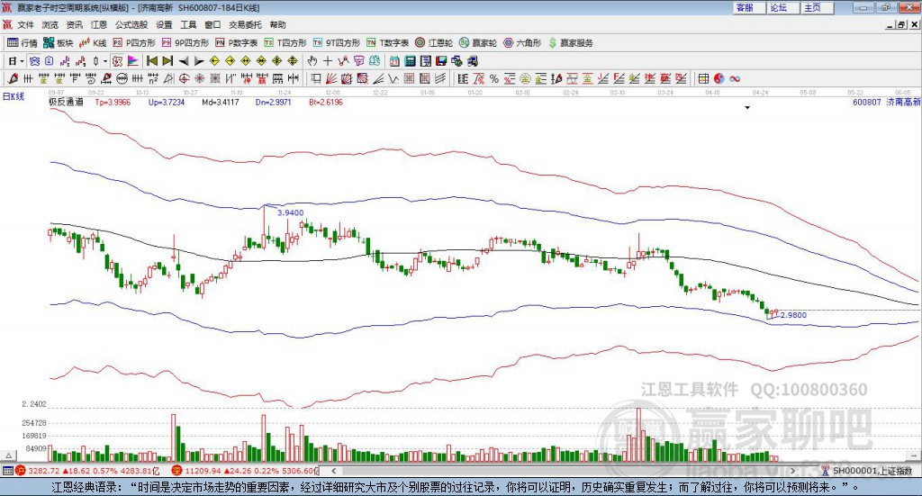The height and width of the screenshot is (496, 922).
Task: Open the T数字表 tool
Action: [387, 43]
